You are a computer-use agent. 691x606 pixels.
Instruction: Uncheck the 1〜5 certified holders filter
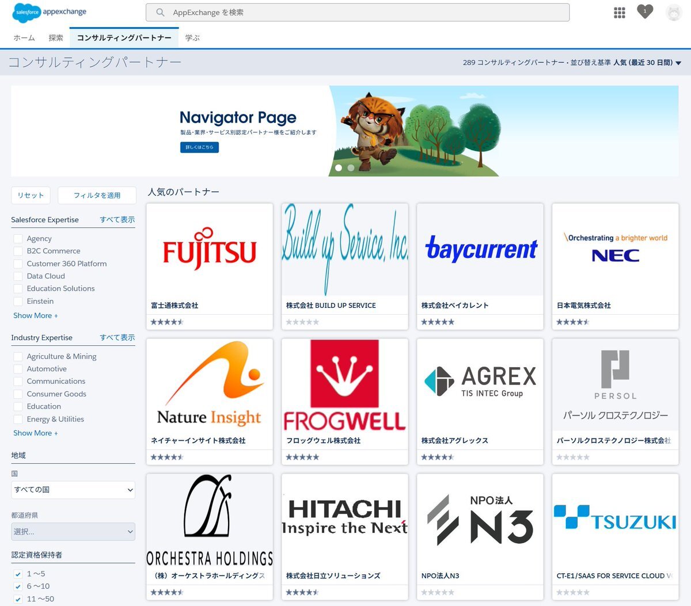pos(18,574)
